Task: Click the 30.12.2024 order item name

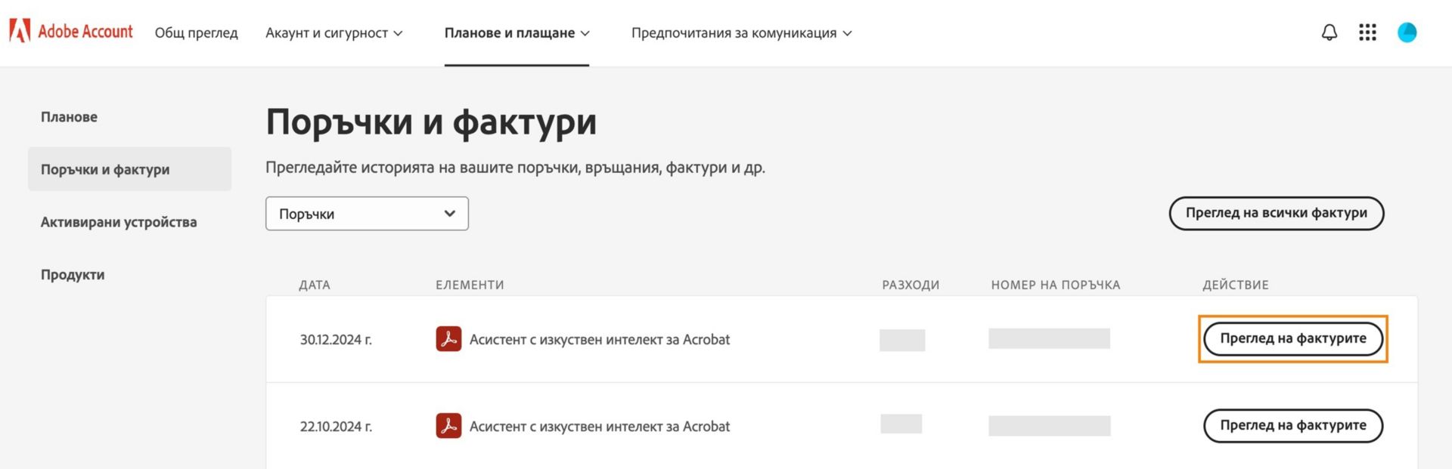Action: (599, 340)
